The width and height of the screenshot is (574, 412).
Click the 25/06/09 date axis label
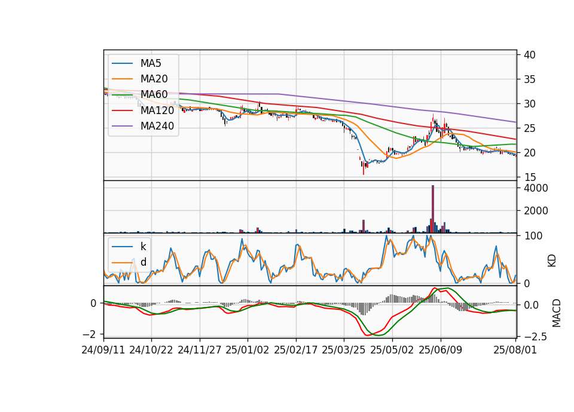[x=441, y=350]
